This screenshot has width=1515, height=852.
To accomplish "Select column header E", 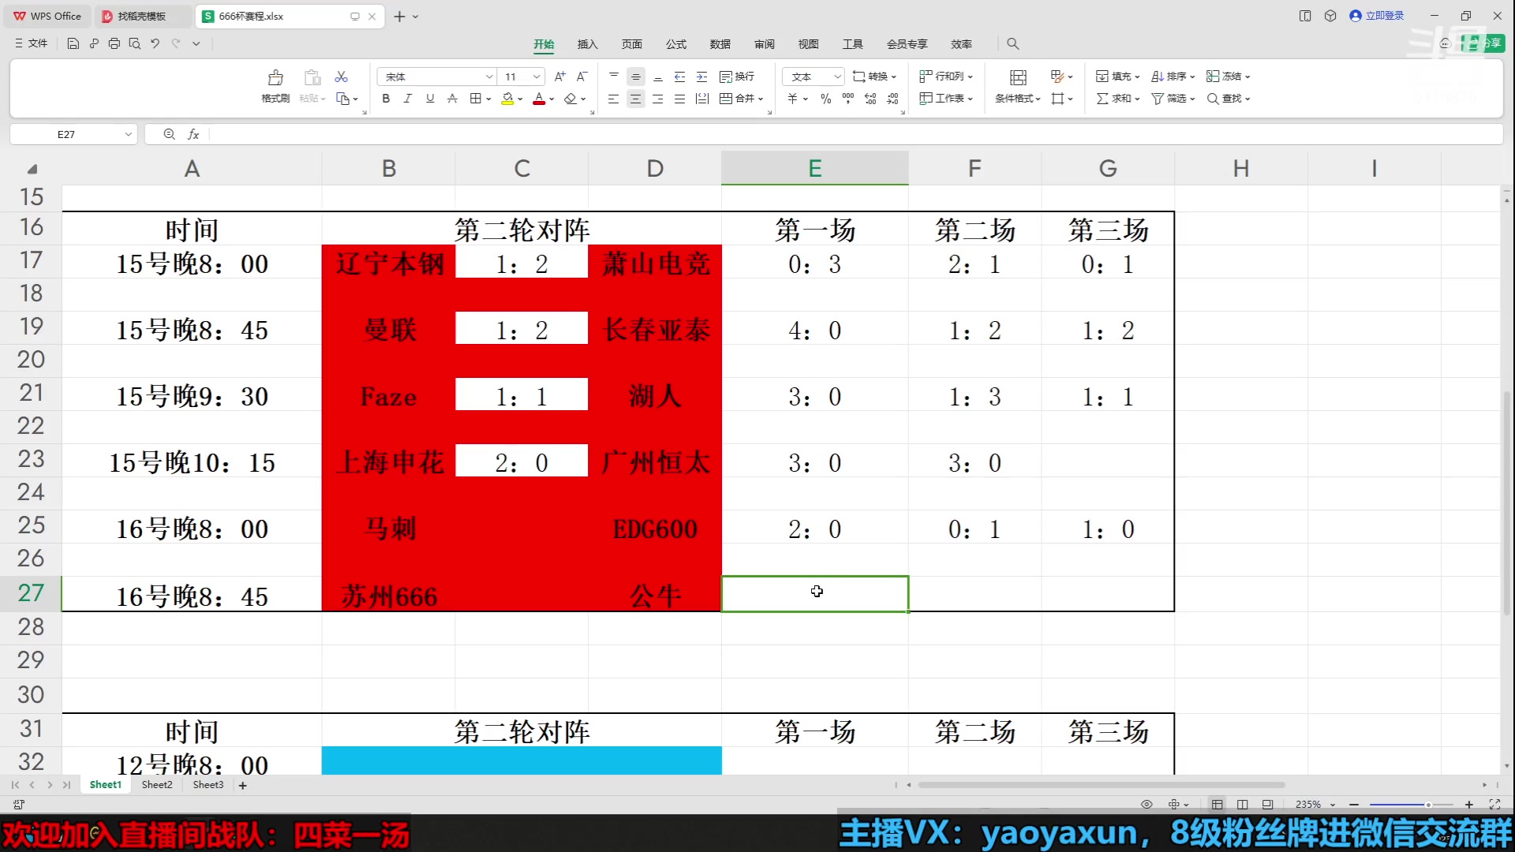I will pyautogui.click(x=814, y=168).
